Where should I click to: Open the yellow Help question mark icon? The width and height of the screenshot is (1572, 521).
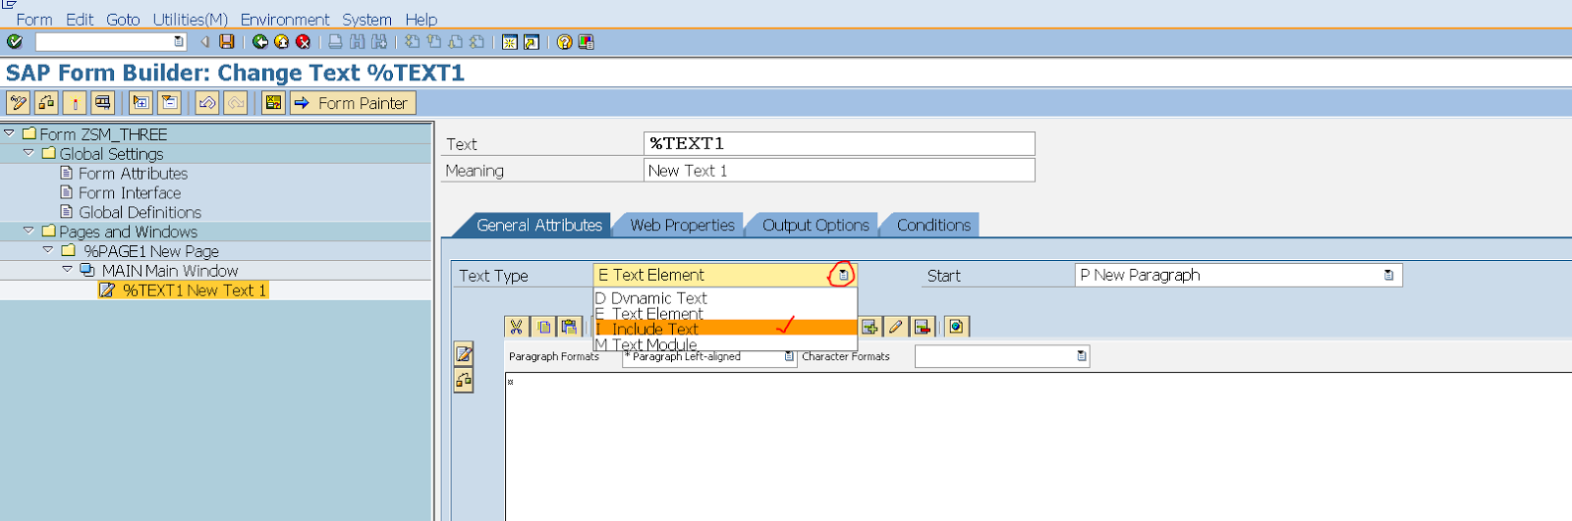[x=565, y=41]
